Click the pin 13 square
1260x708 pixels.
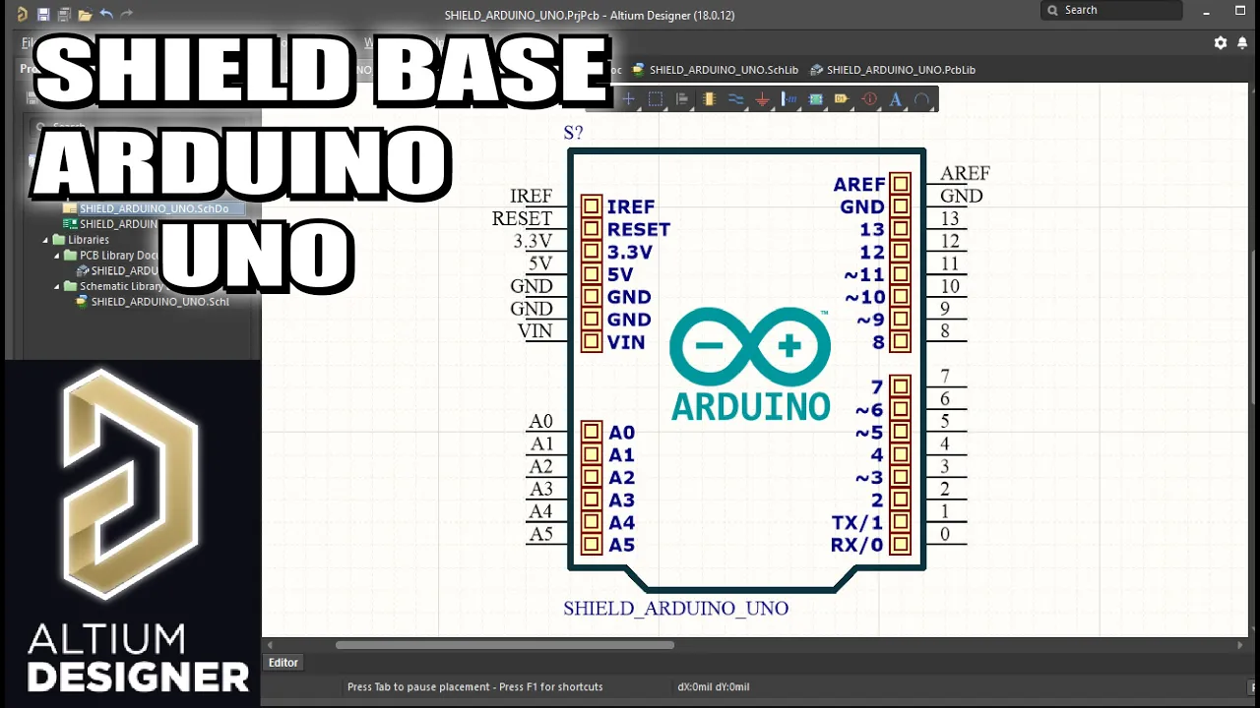pos(900,229)
